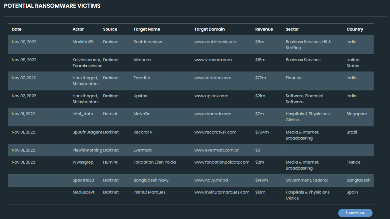Click the Actor column header
This screenshot has height=219, width=390.
[x=78, y=29]
